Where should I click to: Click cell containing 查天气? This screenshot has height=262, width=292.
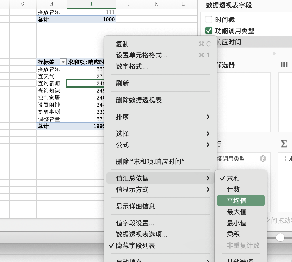pos(52,76)
